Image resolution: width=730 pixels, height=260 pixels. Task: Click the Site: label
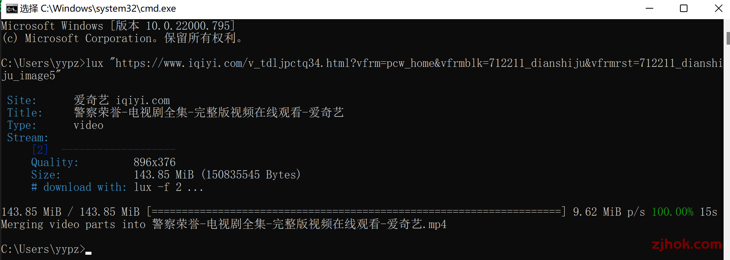(x=21, y=100)
